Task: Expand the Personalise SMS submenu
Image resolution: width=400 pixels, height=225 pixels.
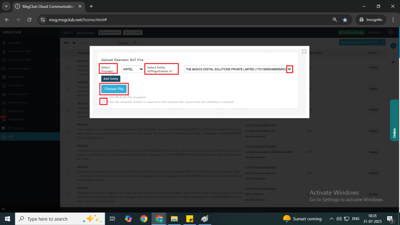Action: tap(56, 60)
